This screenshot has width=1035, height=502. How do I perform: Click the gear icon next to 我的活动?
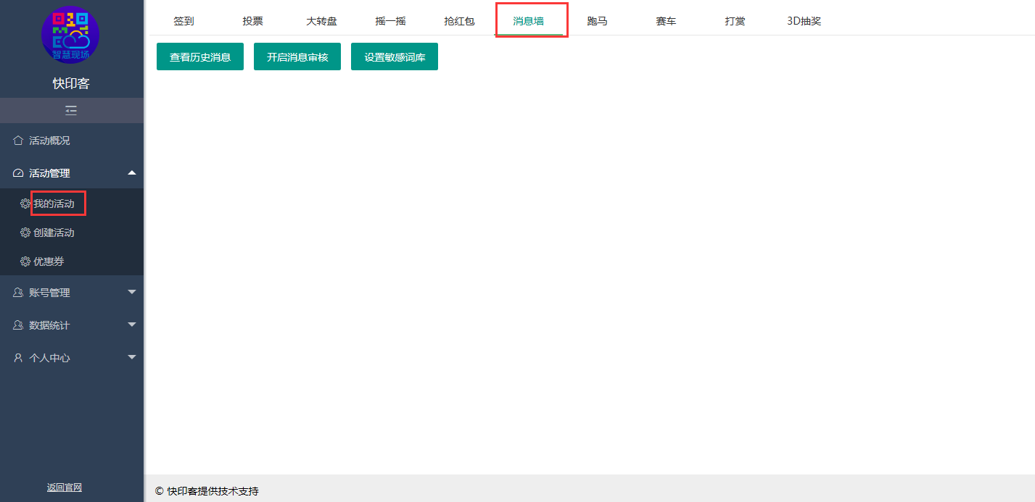[25, 204]
